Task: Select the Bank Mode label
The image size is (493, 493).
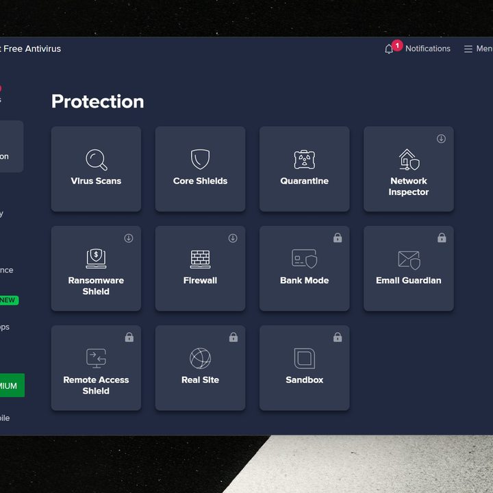Action: click(x=304, y=281)
